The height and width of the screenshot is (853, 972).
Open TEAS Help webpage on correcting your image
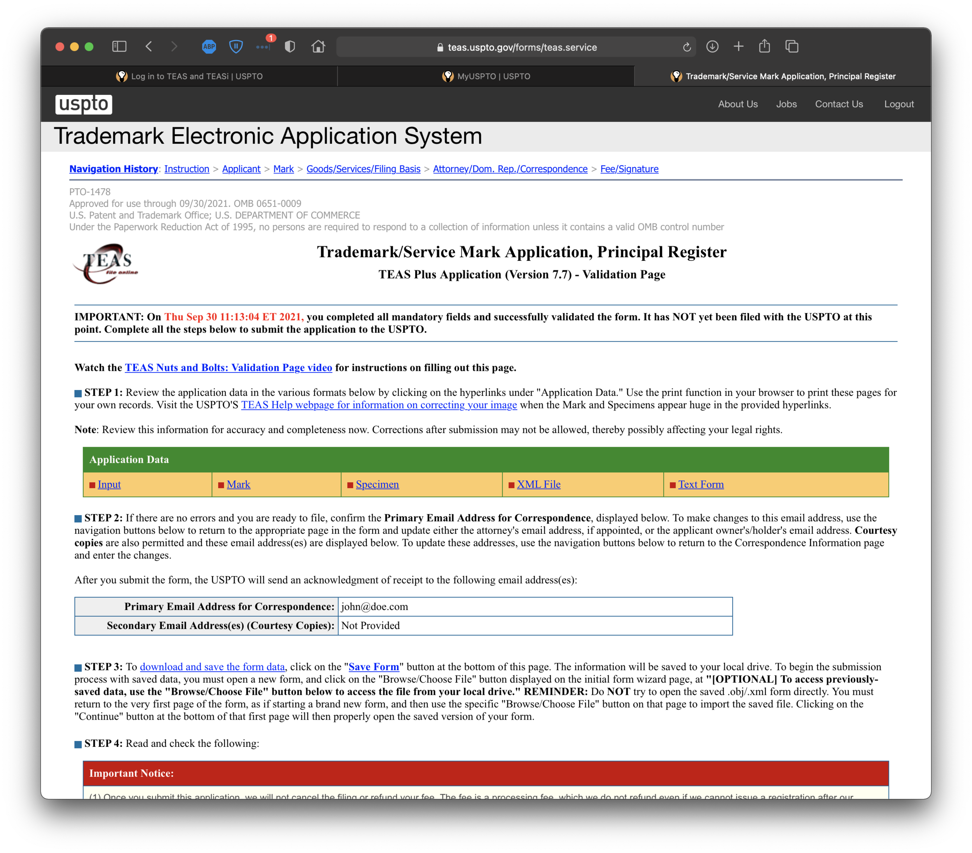coord(379,405)
